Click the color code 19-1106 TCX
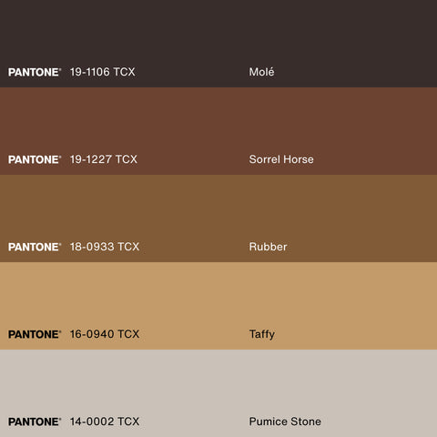Image resolution: width=437 pixels, height=437 pixels. click(x=103, y=72)
